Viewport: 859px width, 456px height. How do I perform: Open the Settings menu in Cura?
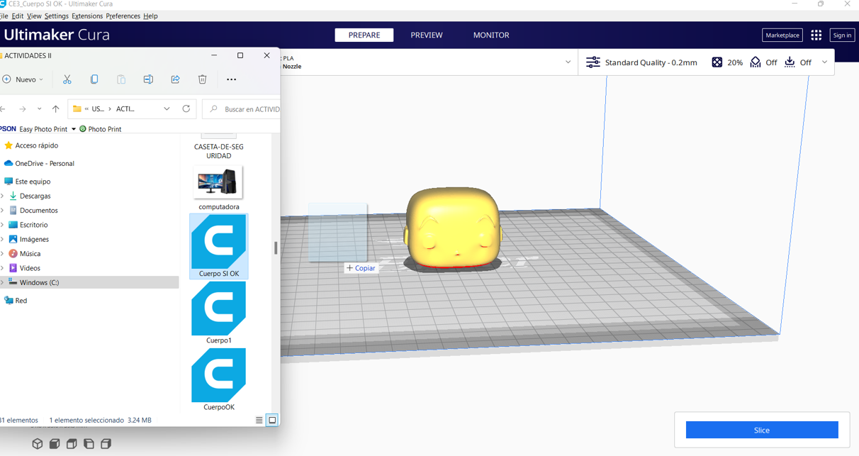tap(57, 16)
